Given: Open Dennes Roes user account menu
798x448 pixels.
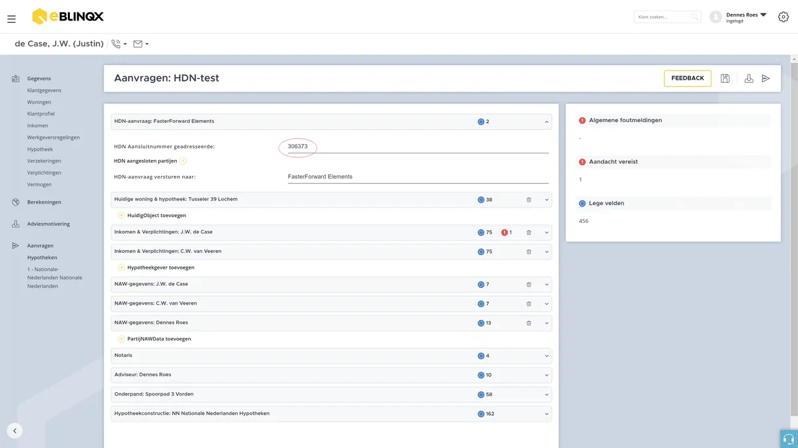Looking at the screenshot, I should (x=739, y=17).
